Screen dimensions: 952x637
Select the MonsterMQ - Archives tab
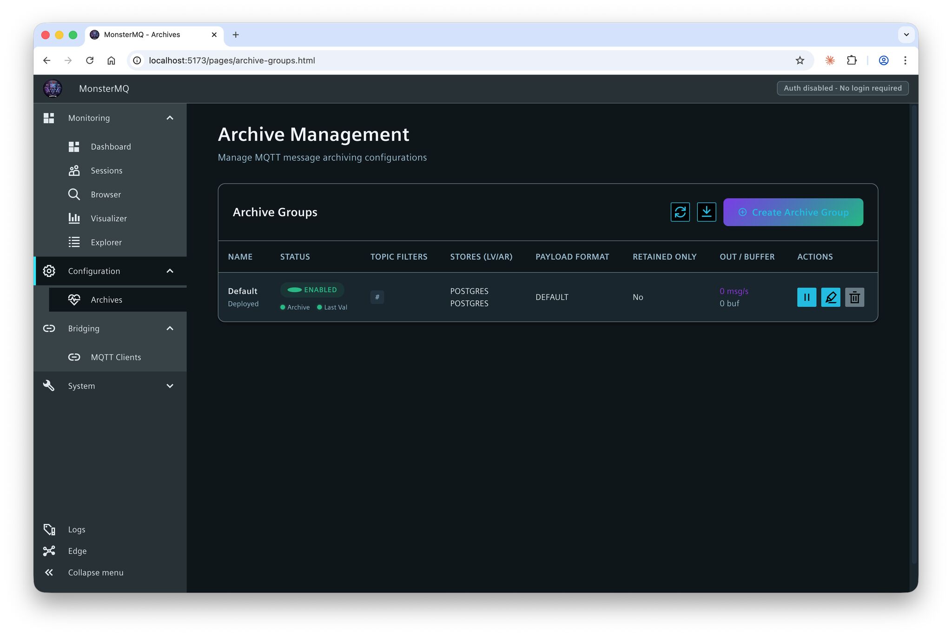[154, 35]
